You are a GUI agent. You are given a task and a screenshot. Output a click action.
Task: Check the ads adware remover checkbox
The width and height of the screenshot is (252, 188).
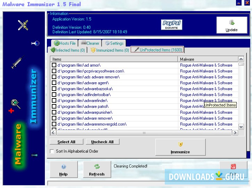[x=54, y=77]
